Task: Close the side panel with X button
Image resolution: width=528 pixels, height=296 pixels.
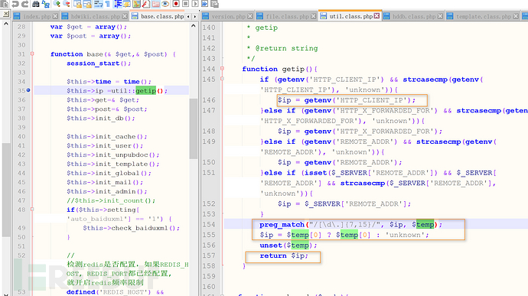Action: [5, 14]
